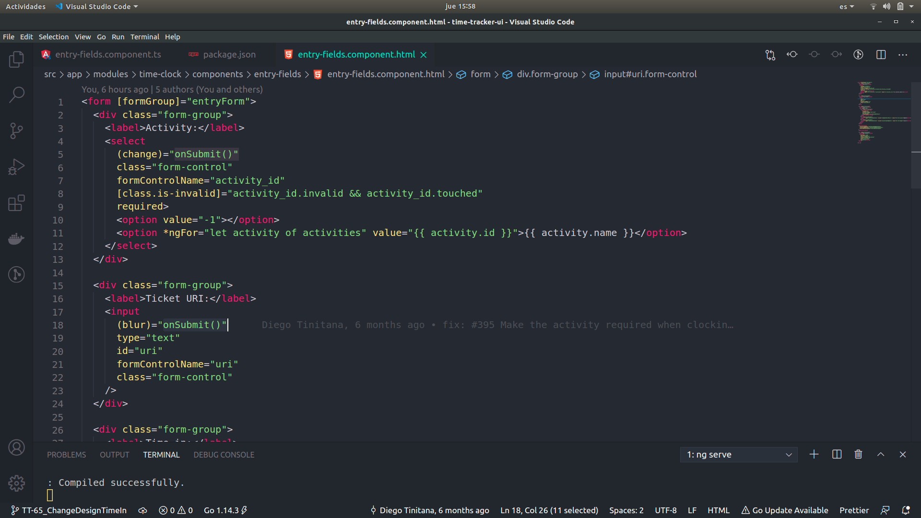Delete the terminal with trash icon

[x=858, y=454]
